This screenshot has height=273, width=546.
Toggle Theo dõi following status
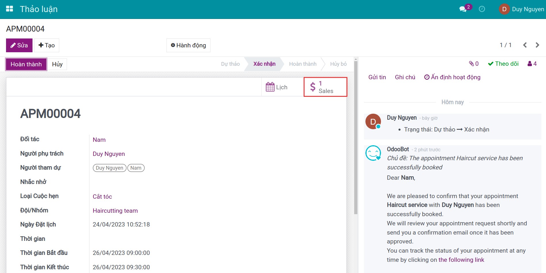[503, 64]
